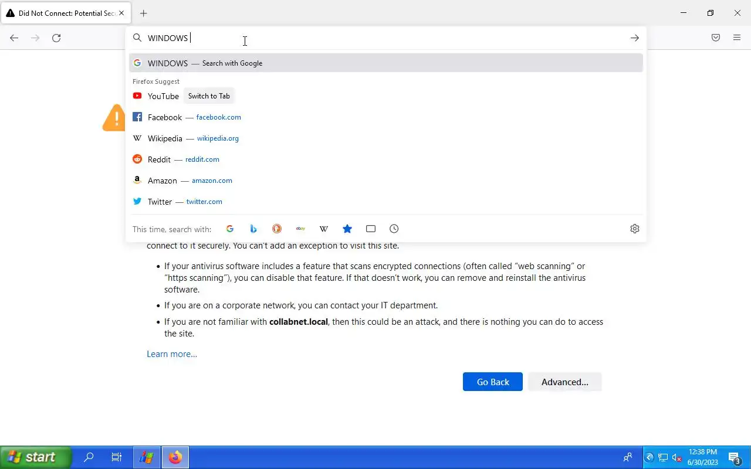Click the People icon on taskbar
The height and width of the screenshot is (469, 751).
628,457
